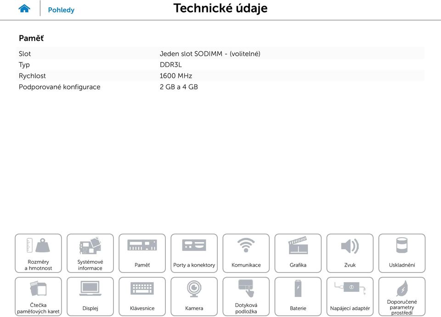The width and height of the screenshot is (441, 317).
Task: Select the Slot row label
Action: tap(25, 54)
